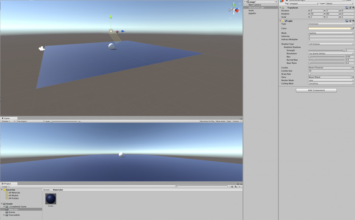This screenshot has width=355, height=220.
Task: Open Free Aspect dropdown
Action: coord(30,121)
